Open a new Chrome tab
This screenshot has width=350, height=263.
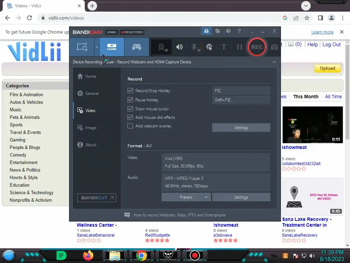pyautogui.click(x=92, y=6)
